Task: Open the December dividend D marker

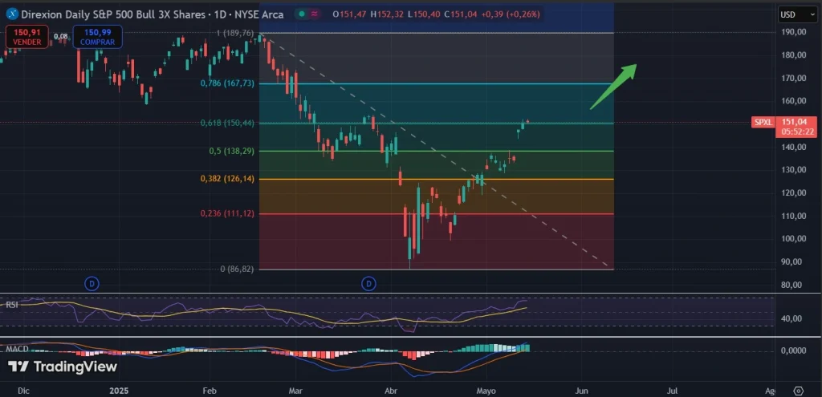Action: click(92, 284)
